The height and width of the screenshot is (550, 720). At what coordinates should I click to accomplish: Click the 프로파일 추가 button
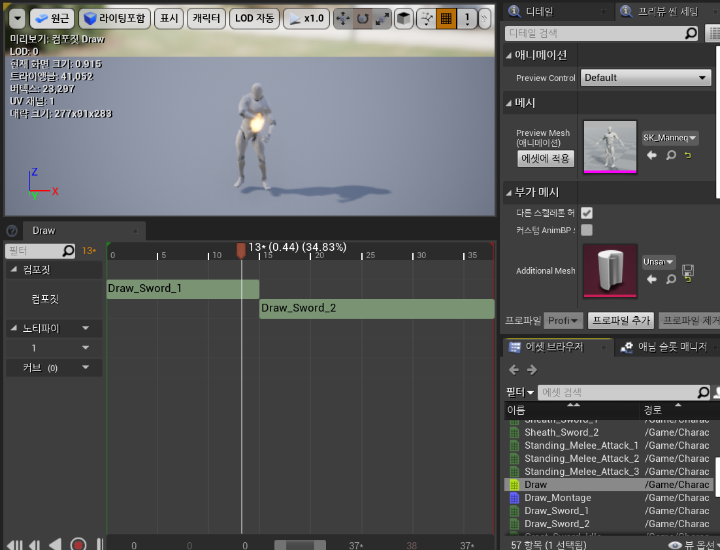pos(621,321)
